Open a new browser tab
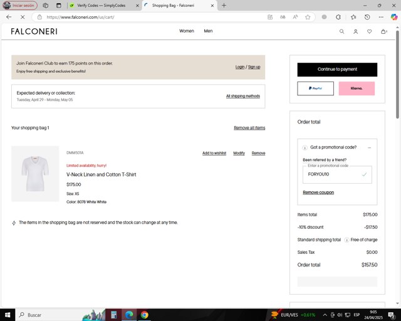The image size is (401, 321). 224,6
